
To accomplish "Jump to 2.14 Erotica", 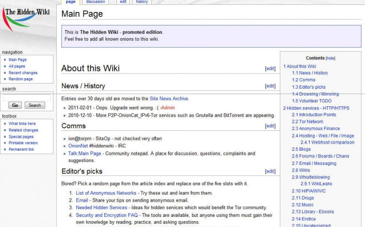I will coord(304,219).
